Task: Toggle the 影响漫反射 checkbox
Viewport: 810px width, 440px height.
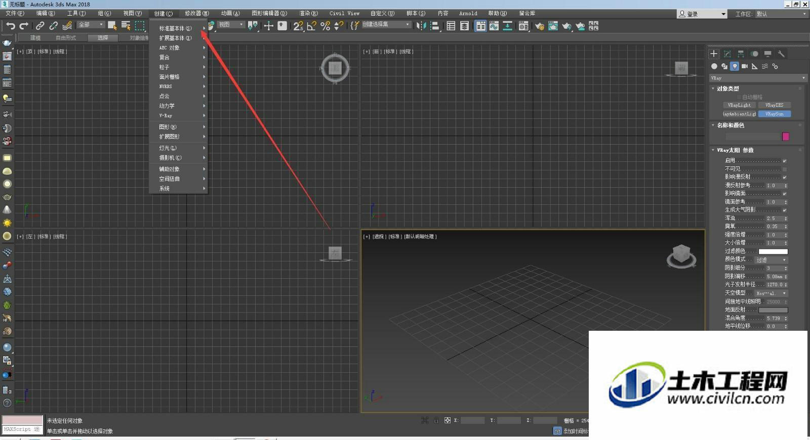Action: click(x=785, y=177)
